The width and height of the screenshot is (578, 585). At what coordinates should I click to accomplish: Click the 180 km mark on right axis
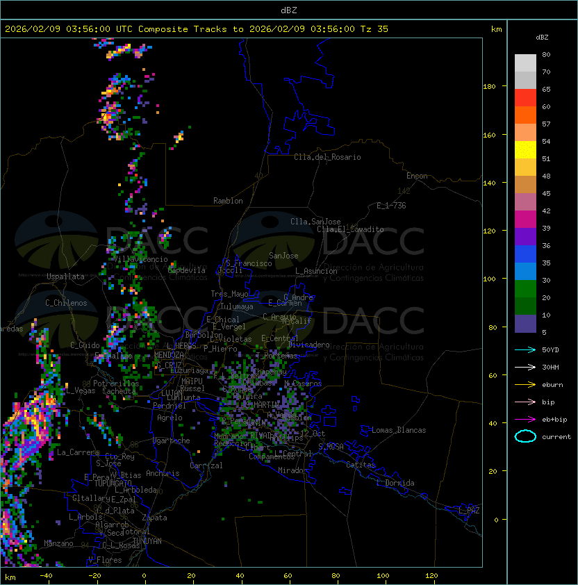(x=489, y=87)
